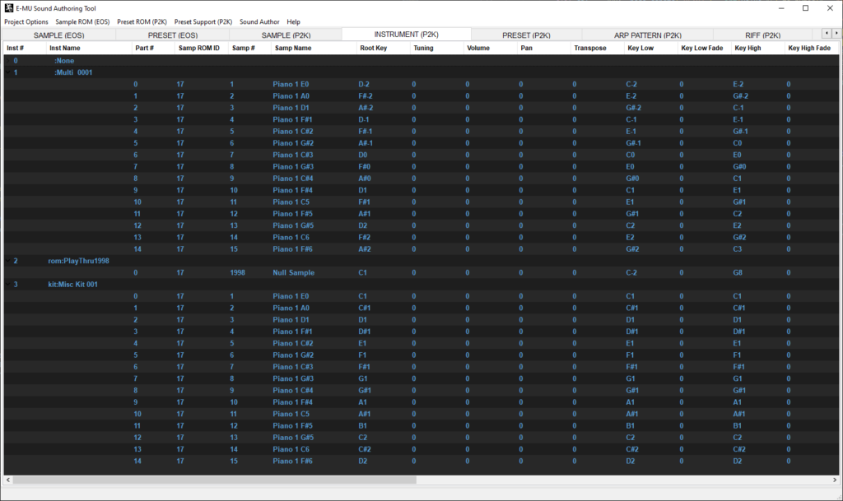Click the C3 key high cell
This screenshot has height=501, width=843.
click(738, 249)
